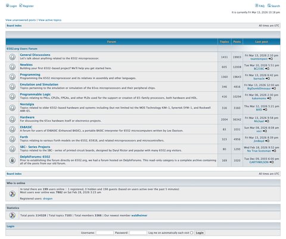
Task: View active topics
Action: coord(50,20)
